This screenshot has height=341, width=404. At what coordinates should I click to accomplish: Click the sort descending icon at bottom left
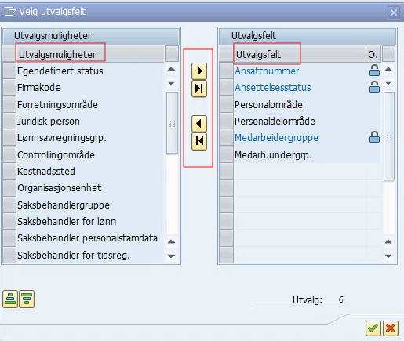click(27, 299)
